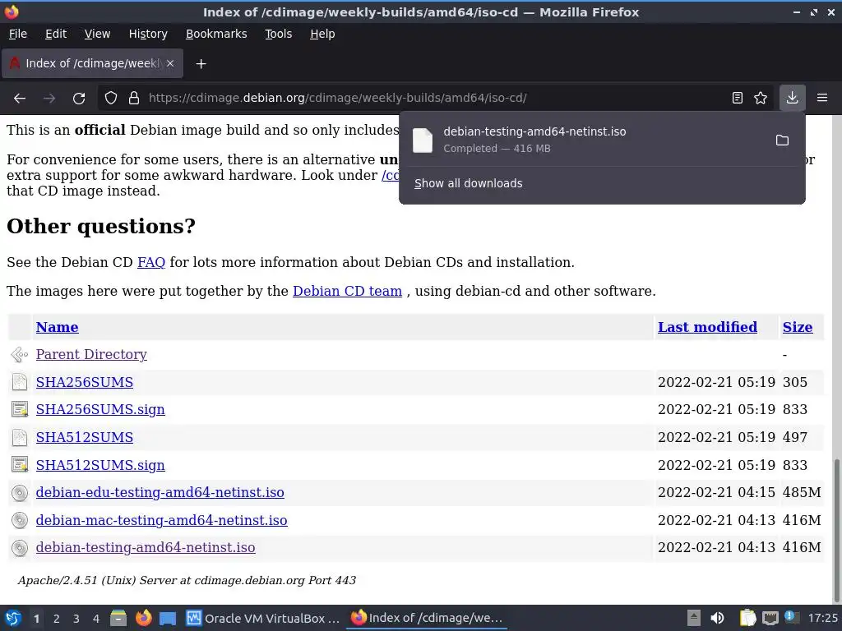The height and width of the screenshot is (631, 842).
Task: Open the Bookmarks menu
Action: pyautogui.click(x=216, y=34)
